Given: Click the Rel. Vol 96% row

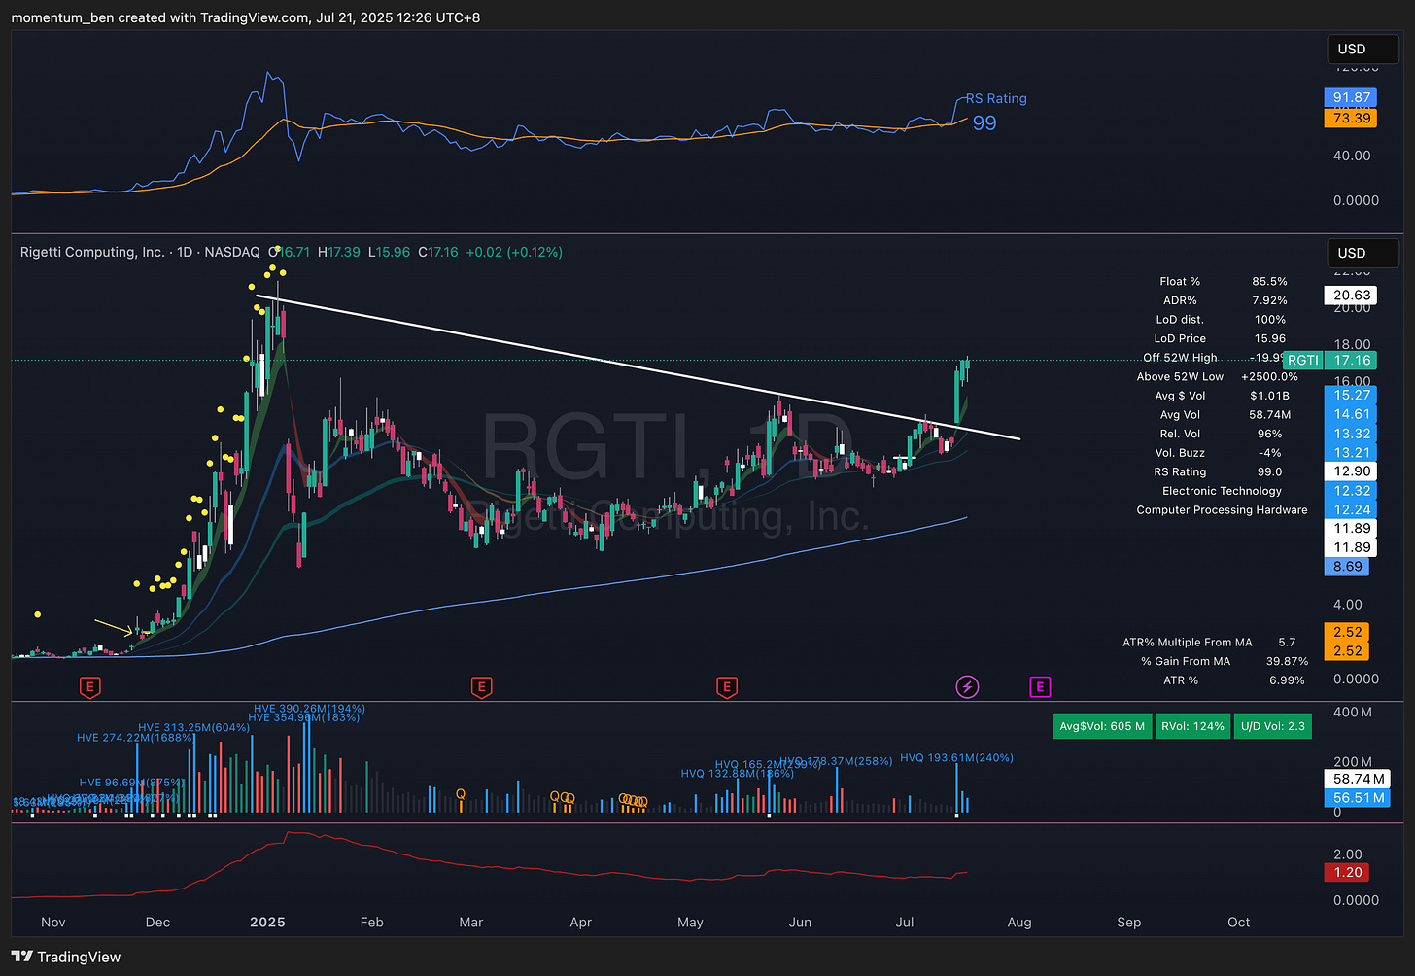Looking at the screenshot, I should tap(1221, 434).
